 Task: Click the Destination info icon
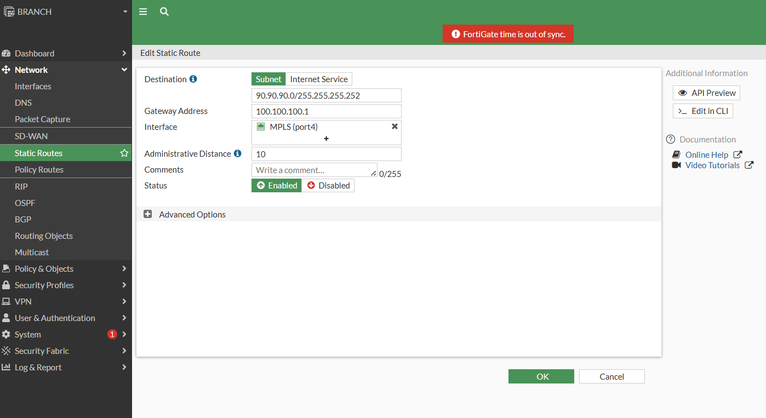click(x=193, y=79)
